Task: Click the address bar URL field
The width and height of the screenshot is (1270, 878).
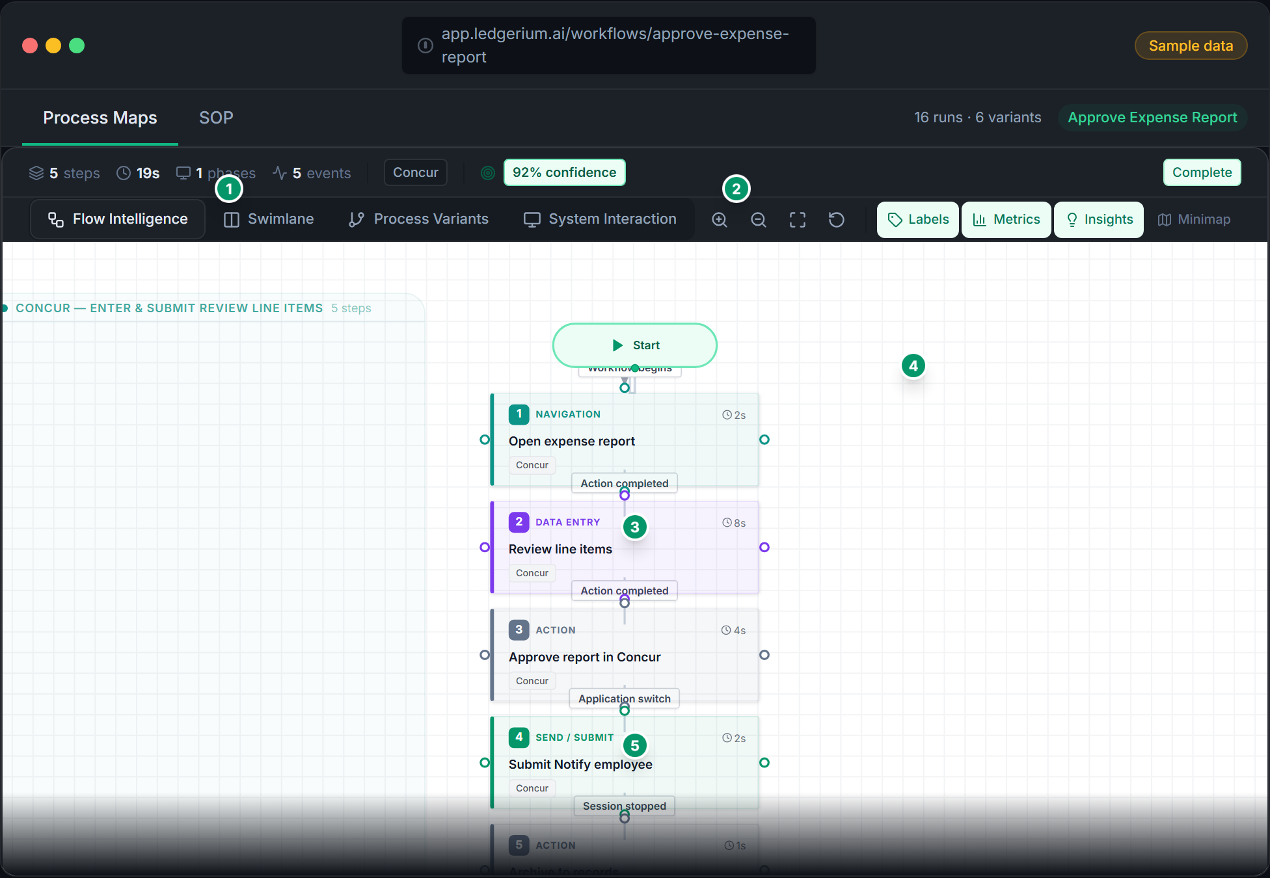Action: pyautogui.click(x=609, y=46)
